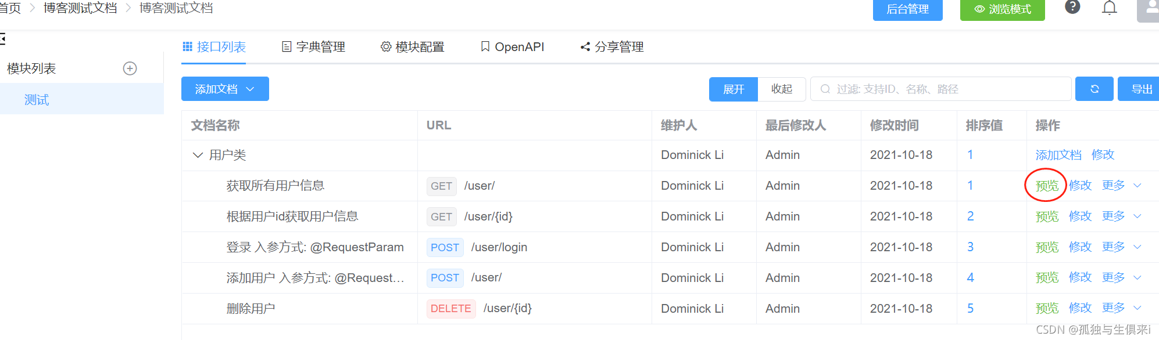Click the 获取所有用户信息 document name
The image size is (1159, 340).
275,186
